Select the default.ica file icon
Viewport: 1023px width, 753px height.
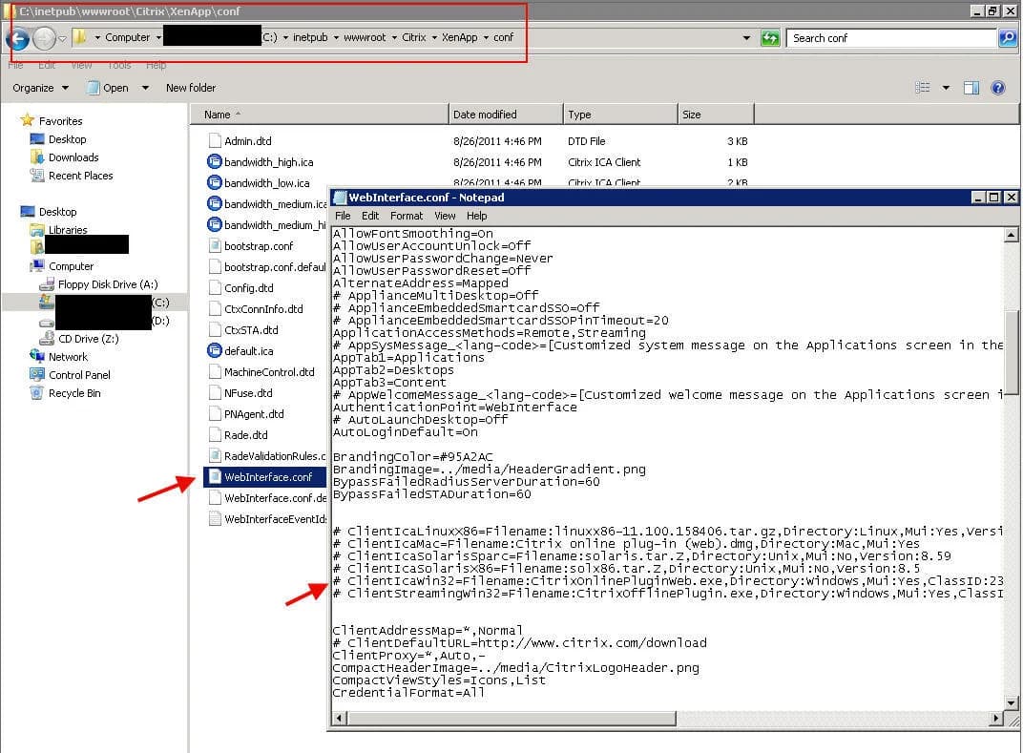pos(214,350)
